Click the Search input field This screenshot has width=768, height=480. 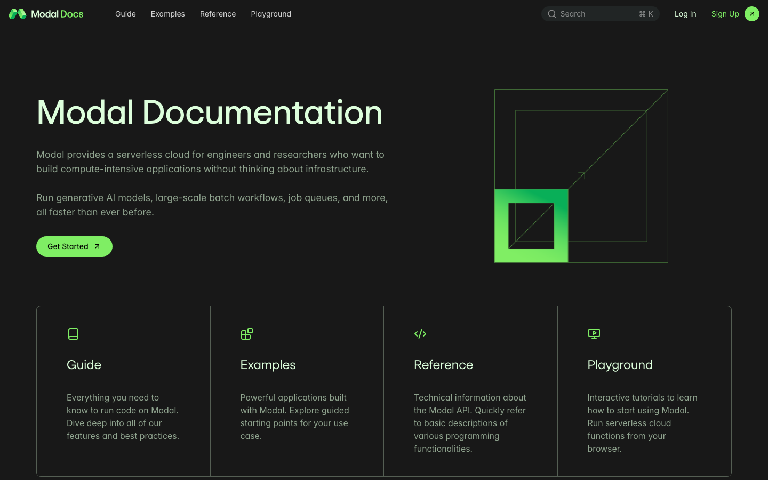pos(601,14)
